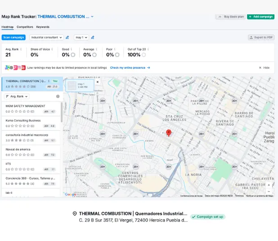Open the Industrial consultant keyword dropdown
This screenshot has width=278, height=241.
tap(46, 37)
